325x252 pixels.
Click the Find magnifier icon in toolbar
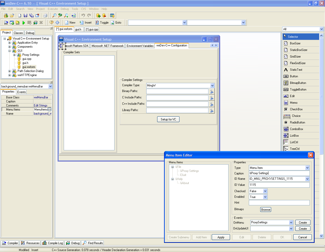[x=54, y=15]
